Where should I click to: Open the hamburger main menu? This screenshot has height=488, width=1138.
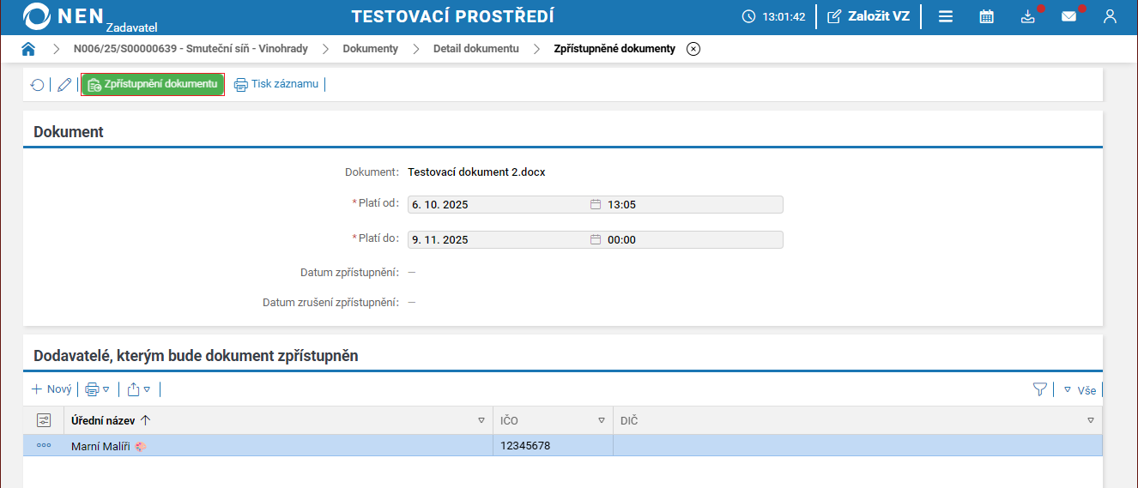[946, 16]
